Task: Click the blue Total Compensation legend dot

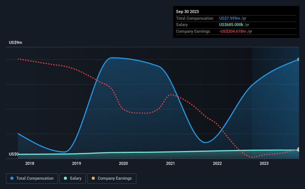Action: 12,178
